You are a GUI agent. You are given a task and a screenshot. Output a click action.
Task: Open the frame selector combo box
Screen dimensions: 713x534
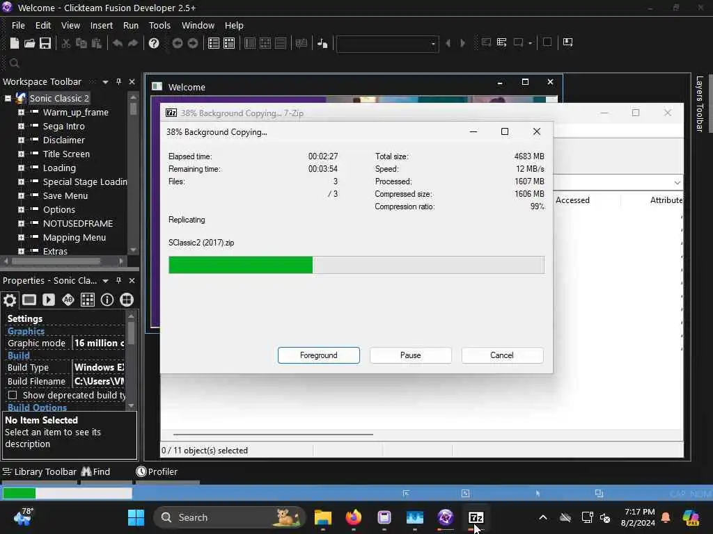pyautogui.click(x=387, y=44)
